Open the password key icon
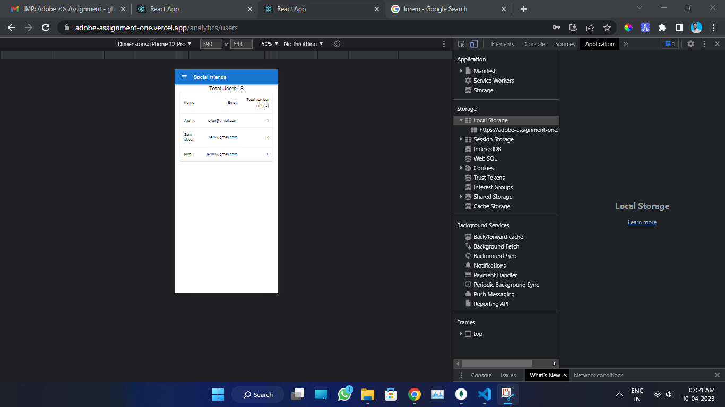725x407 pixels. click(556, 28)
